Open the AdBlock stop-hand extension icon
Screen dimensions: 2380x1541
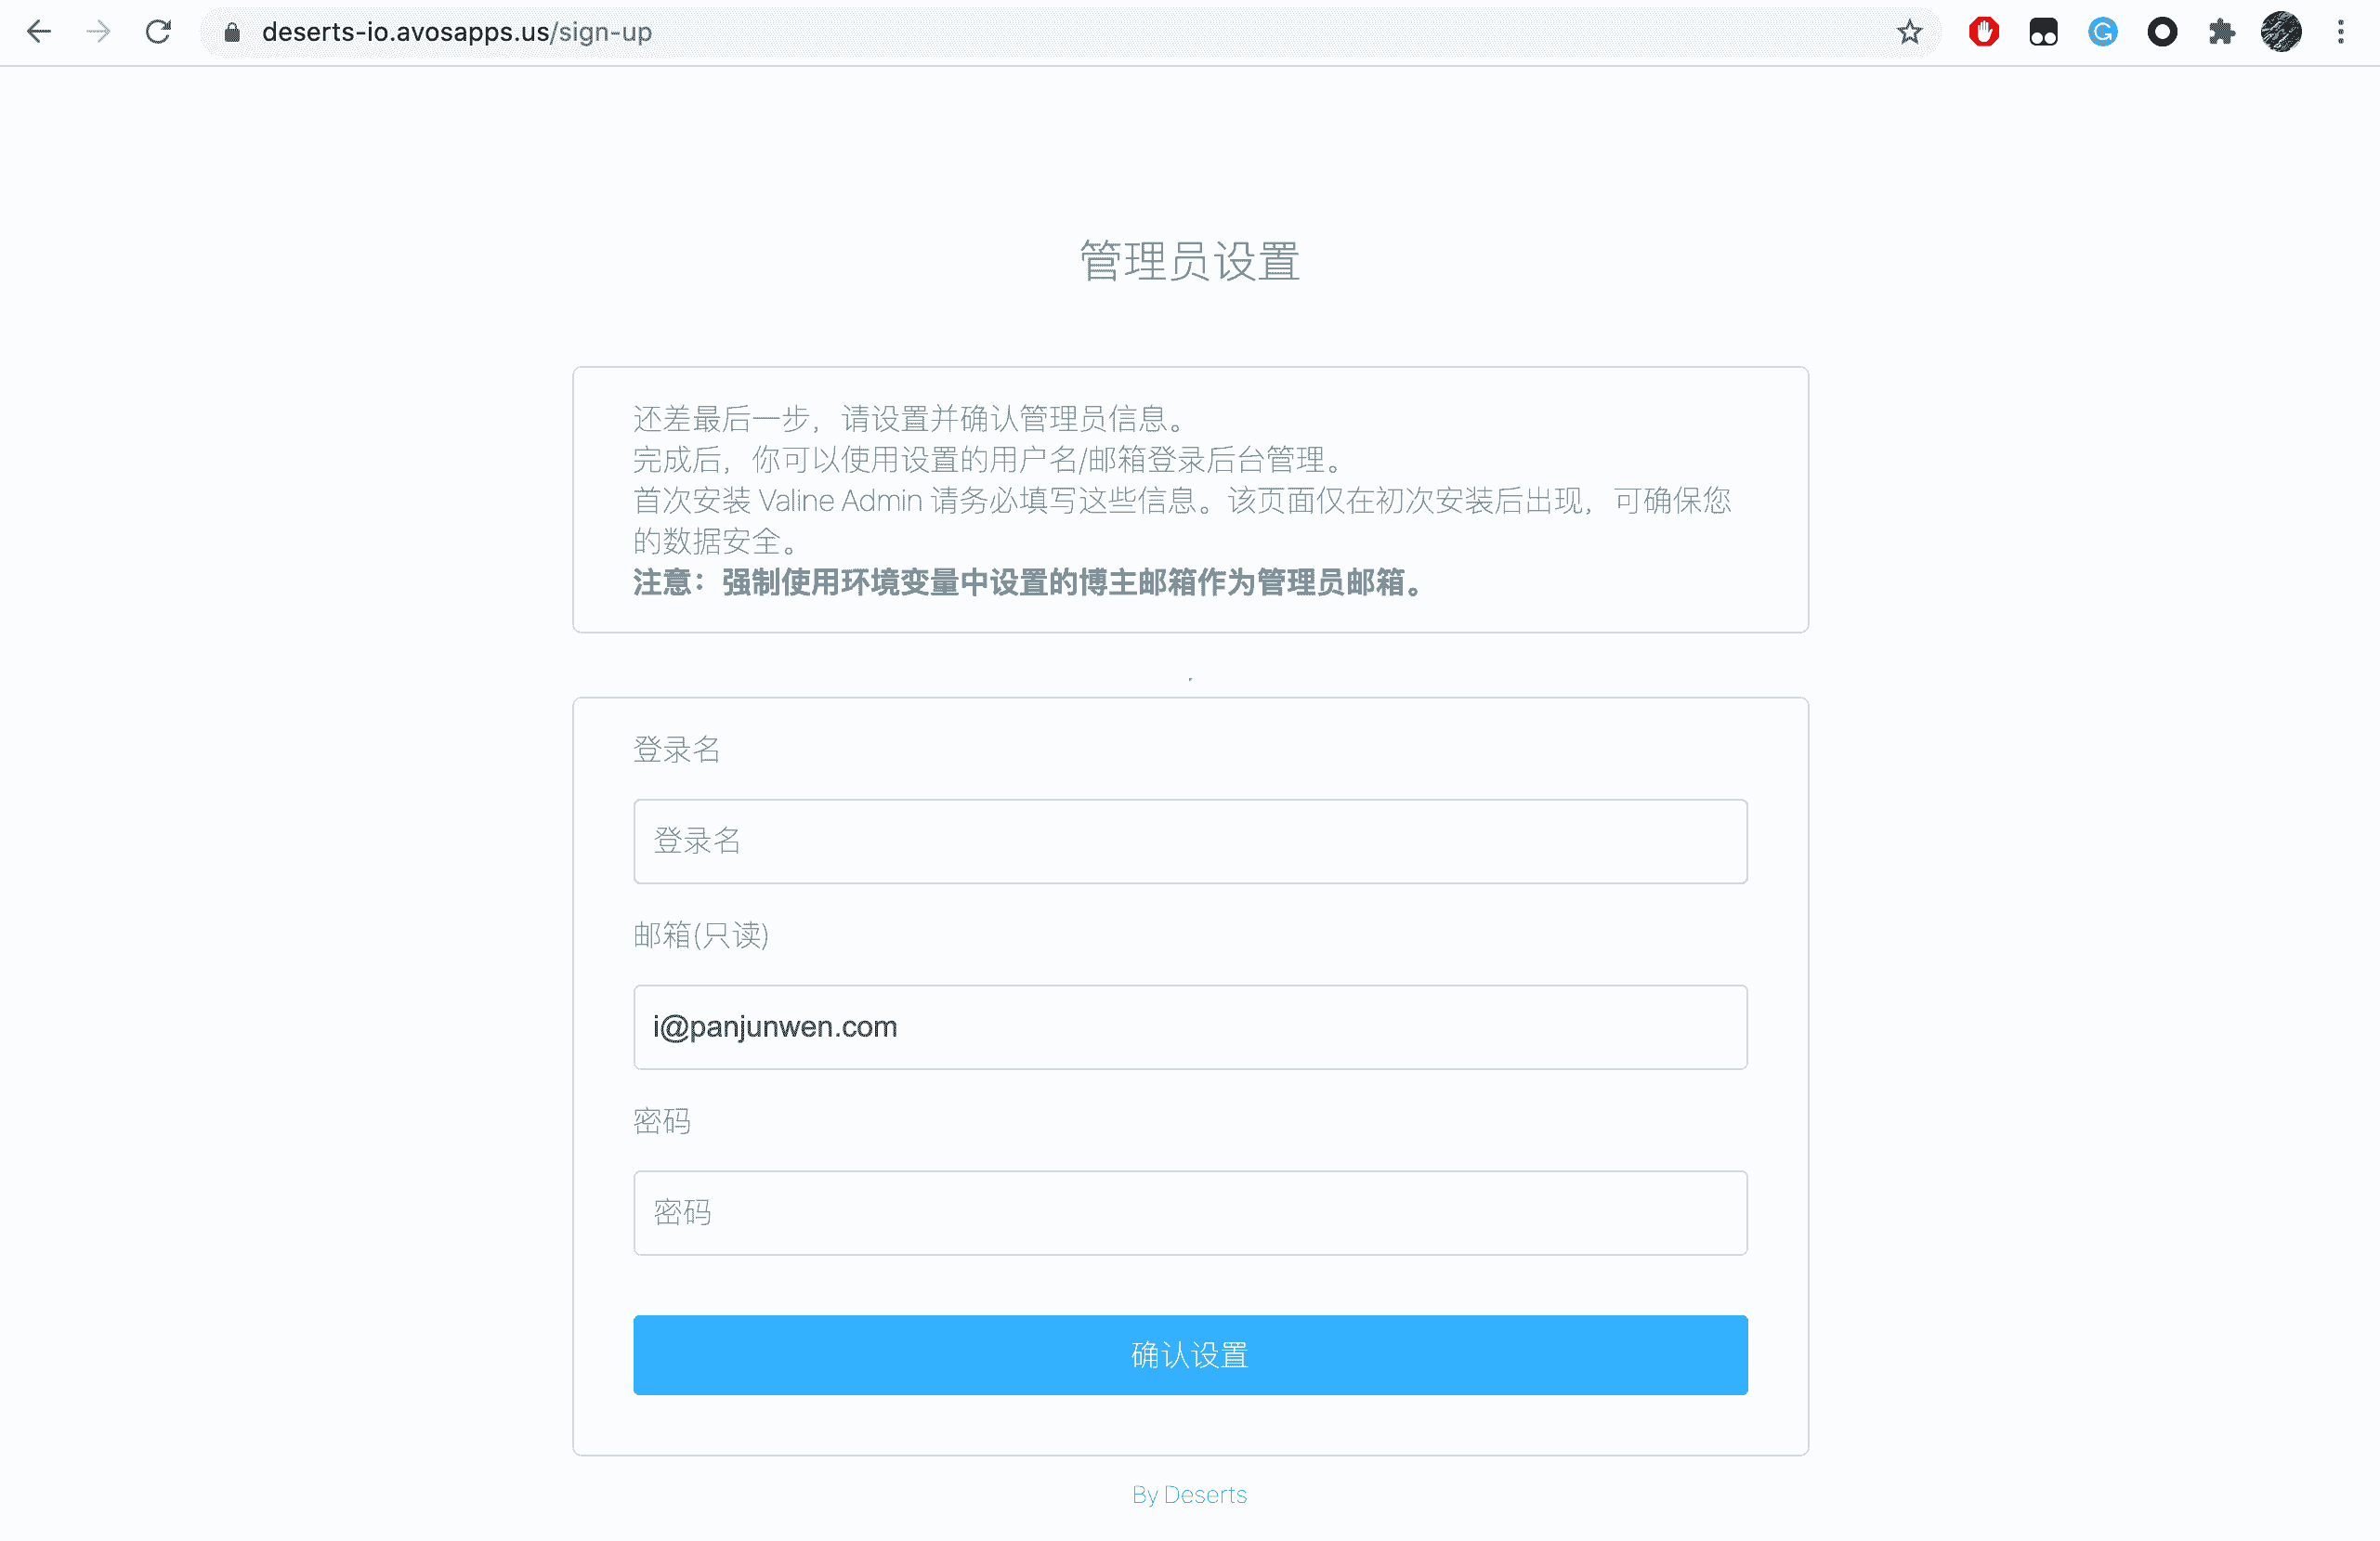tap(1983, 31)
